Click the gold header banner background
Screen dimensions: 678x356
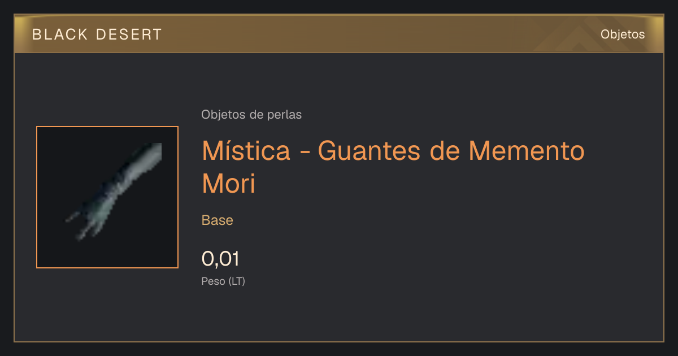[x=339, y=34]
